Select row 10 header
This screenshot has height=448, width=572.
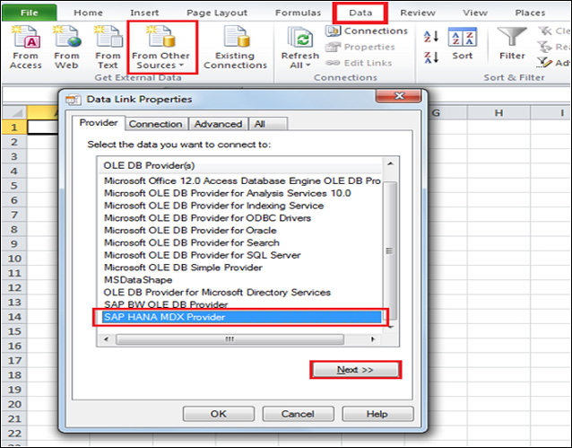coord(13,259)
